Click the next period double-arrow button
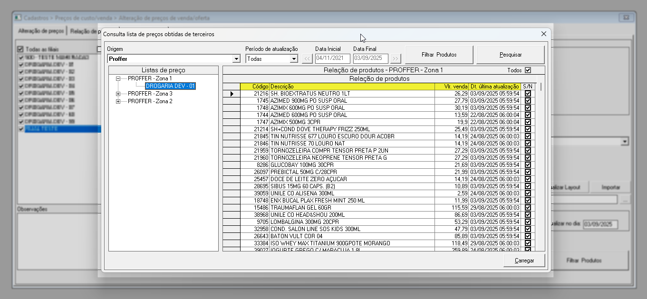 (x=396, y=59)
